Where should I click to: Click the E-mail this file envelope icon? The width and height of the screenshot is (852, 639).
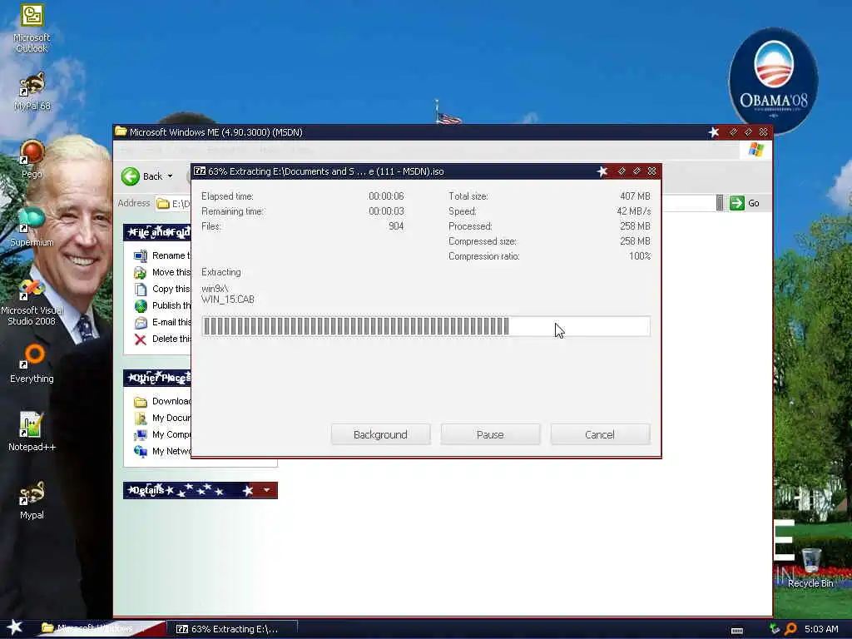point(140,322)
